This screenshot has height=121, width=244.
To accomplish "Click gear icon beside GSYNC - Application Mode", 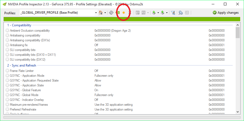I will [x=7, y=76].
